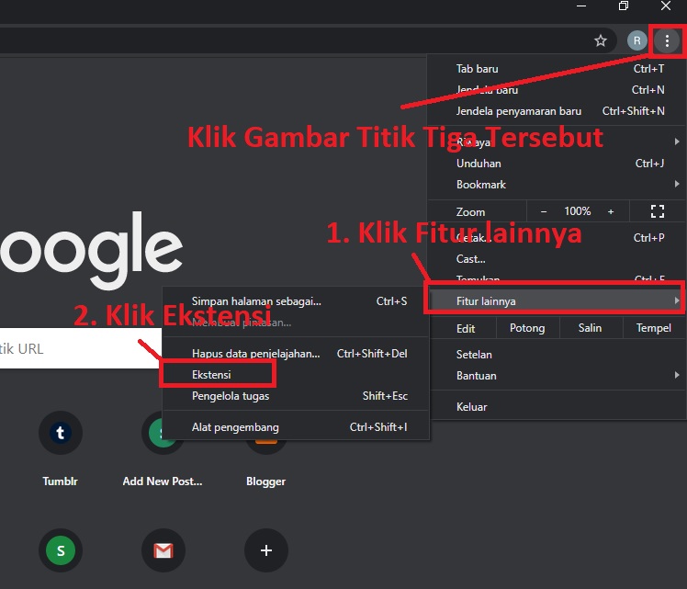The image size is (687, 589).
Task: Open the Tumblr shortcut icon
Action: 61,433
